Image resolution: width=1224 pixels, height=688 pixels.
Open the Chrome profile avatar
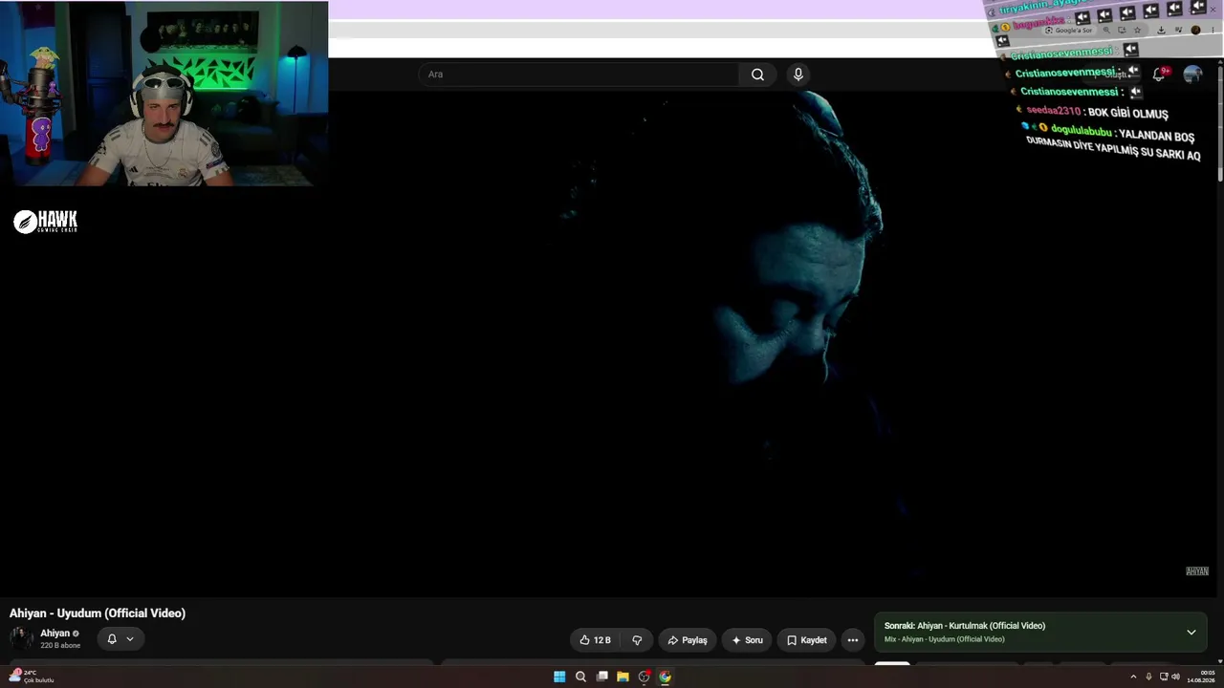(x=1196, y=30)
